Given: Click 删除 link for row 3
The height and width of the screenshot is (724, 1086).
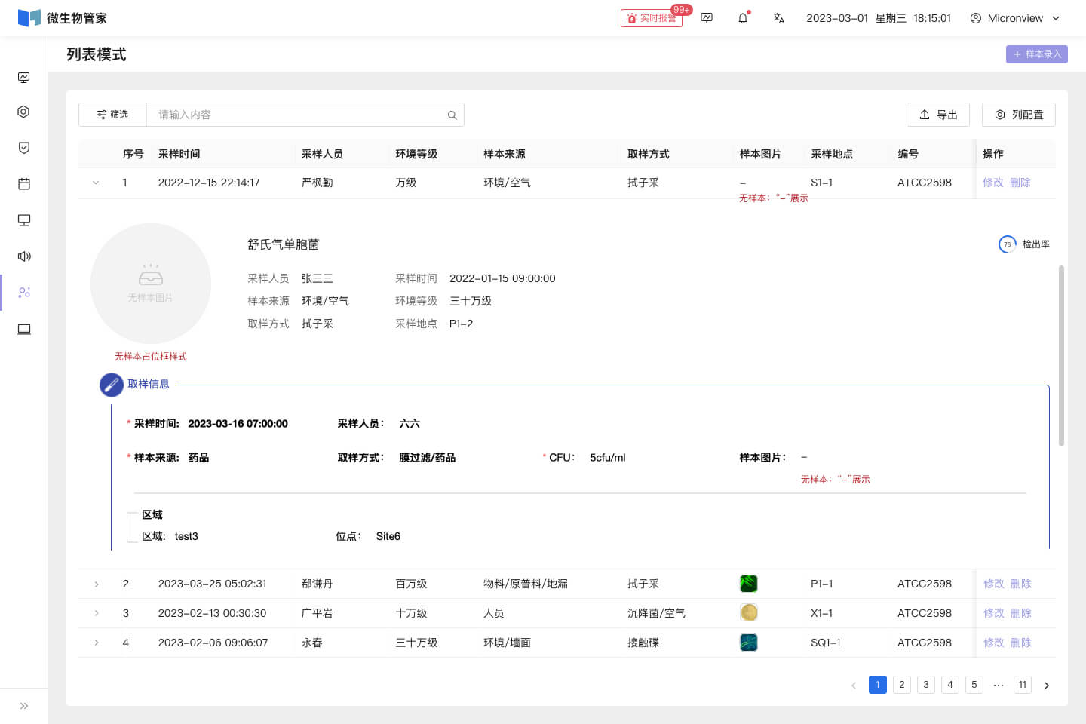Looking at the screenshot, I should [1021, 613].
